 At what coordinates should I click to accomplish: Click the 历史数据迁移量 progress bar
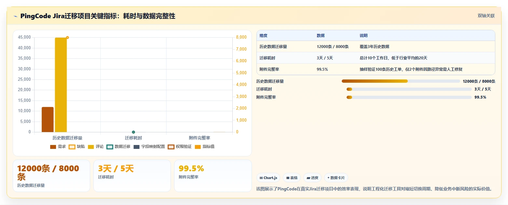coord(401,81)
